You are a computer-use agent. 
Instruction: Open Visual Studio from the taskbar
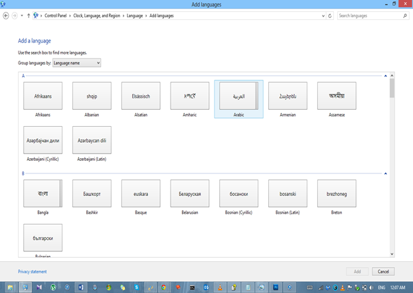(x=39, y=288)
